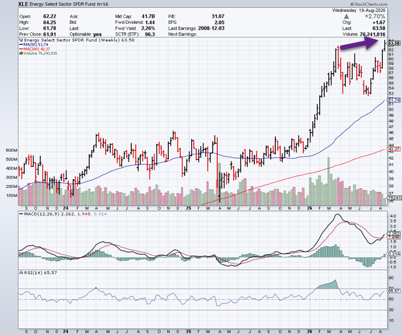Click the 2.262 MACD axis label
The height and width of the screenshot is (335, 402).
[x=394, y=234]
